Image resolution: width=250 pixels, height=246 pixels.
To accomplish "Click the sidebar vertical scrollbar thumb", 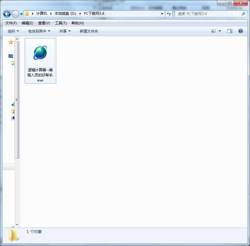I will click(x=17, y=100).
